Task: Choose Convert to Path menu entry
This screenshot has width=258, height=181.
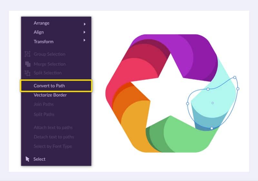Action: coord(56,86)
